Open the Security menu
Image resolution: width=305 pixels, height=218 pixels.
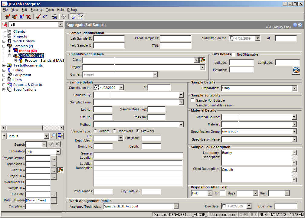[36, 10]
